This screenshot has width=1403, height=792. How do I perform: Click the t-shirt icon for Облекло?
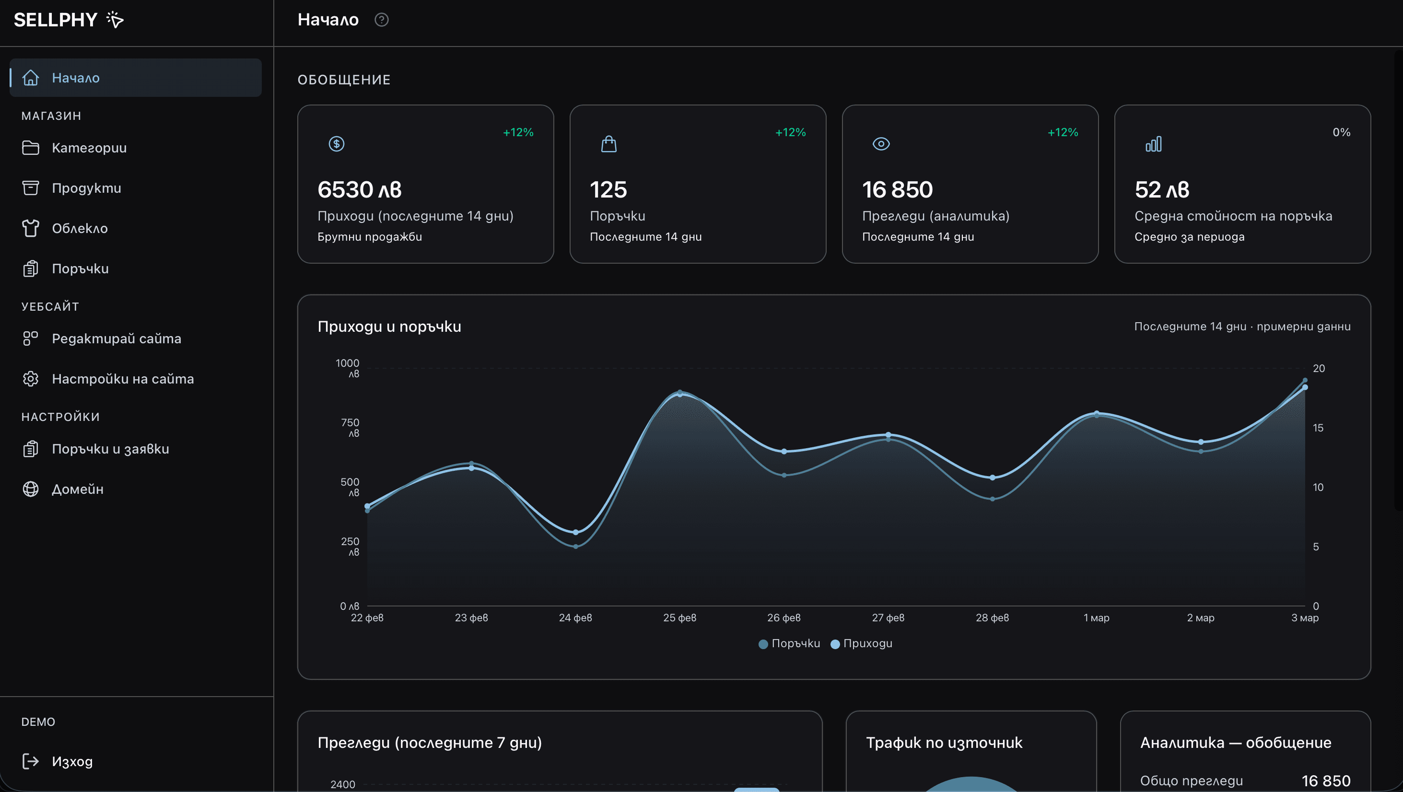tap(31, 228)
